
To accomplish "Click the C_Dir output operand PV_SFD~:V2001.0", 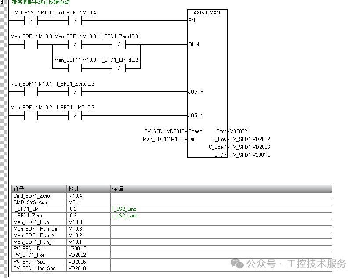I will click(x=250, y=155).
